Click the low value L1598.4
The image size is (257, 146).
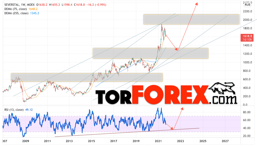point(67,5)
